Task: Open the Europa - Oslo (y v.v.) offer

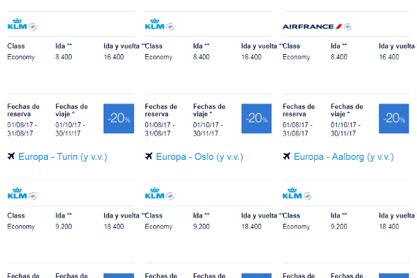Action: point(199,156)
